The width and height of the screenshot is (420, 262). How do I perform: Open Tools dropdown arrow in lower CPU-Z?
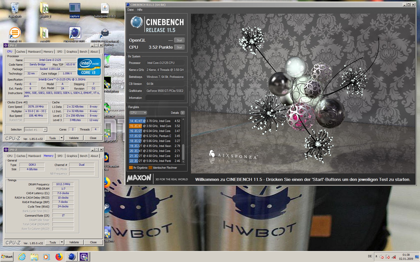coord(62,242)
